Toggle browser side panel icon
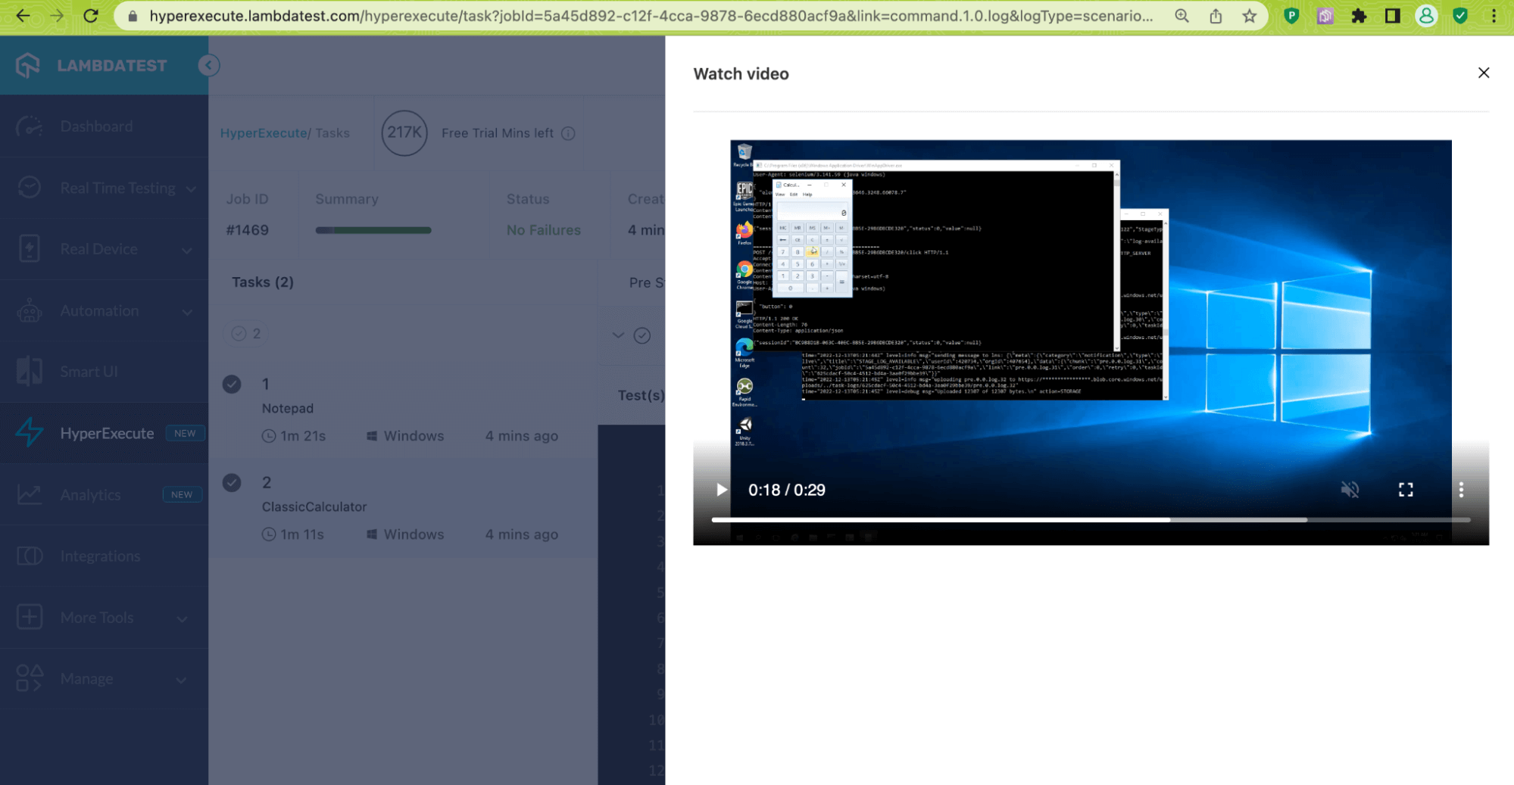1514x785 pixels. pyautogui.click(x=1392, y=16)
